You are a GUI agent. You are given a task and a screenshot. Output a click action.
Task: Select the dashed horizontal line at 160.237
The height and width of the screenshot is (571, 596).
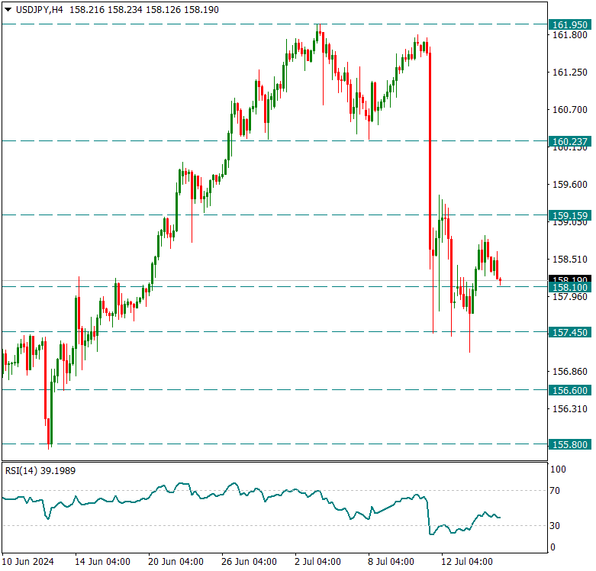click(275, 141)
